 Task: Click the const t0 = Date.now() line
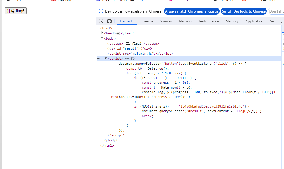148,69
